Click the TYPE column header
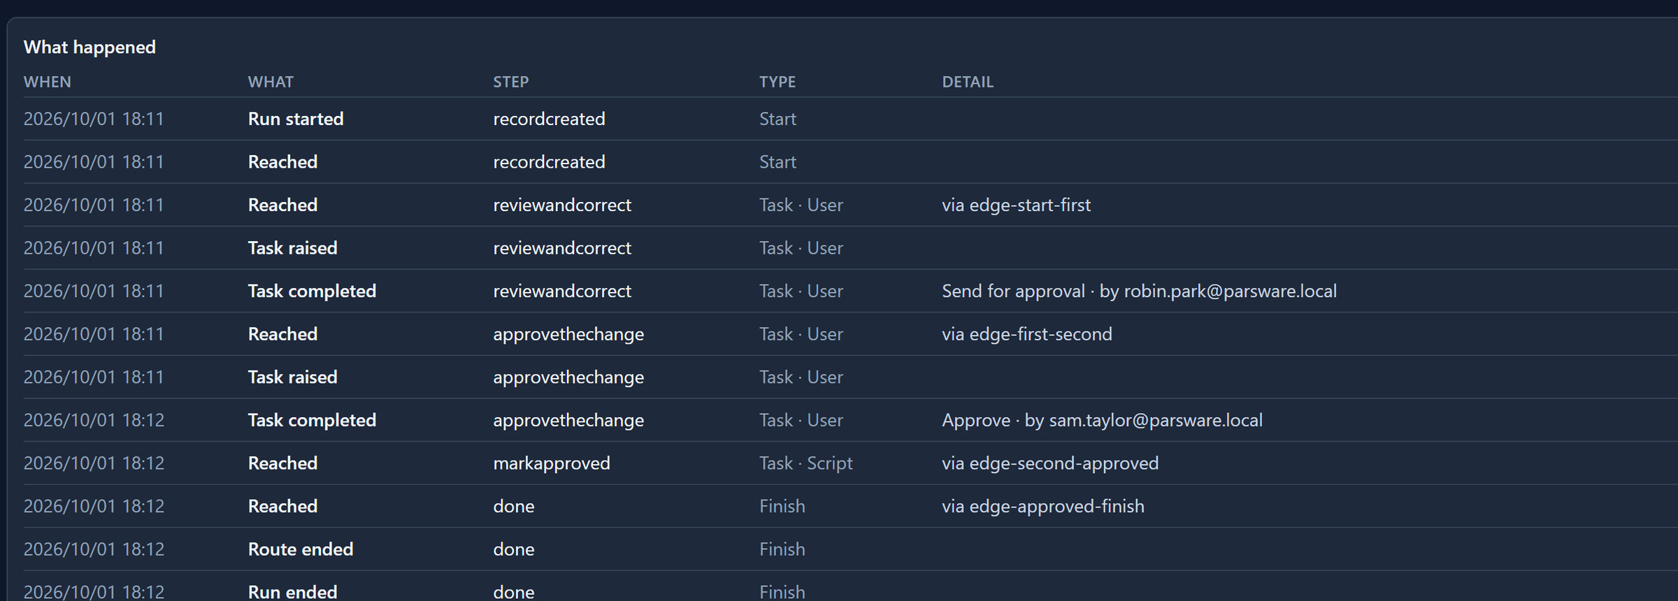1678x601 pixels. [x=777, y=82]
